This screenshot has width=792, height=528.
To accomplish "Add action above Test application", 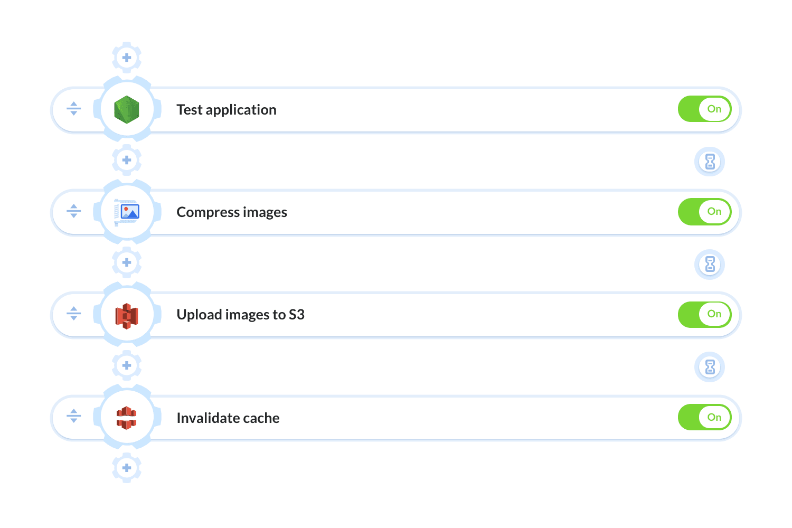I will pos(127,57).
